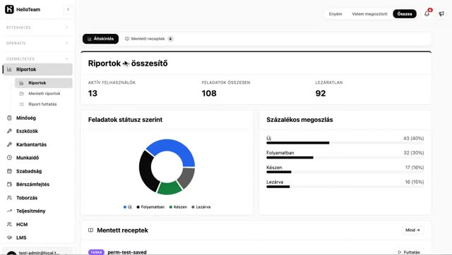This screenshot has width=452, height=255.
Task: Click the chart icon beside nested Riportok
Action: (22, 83)
